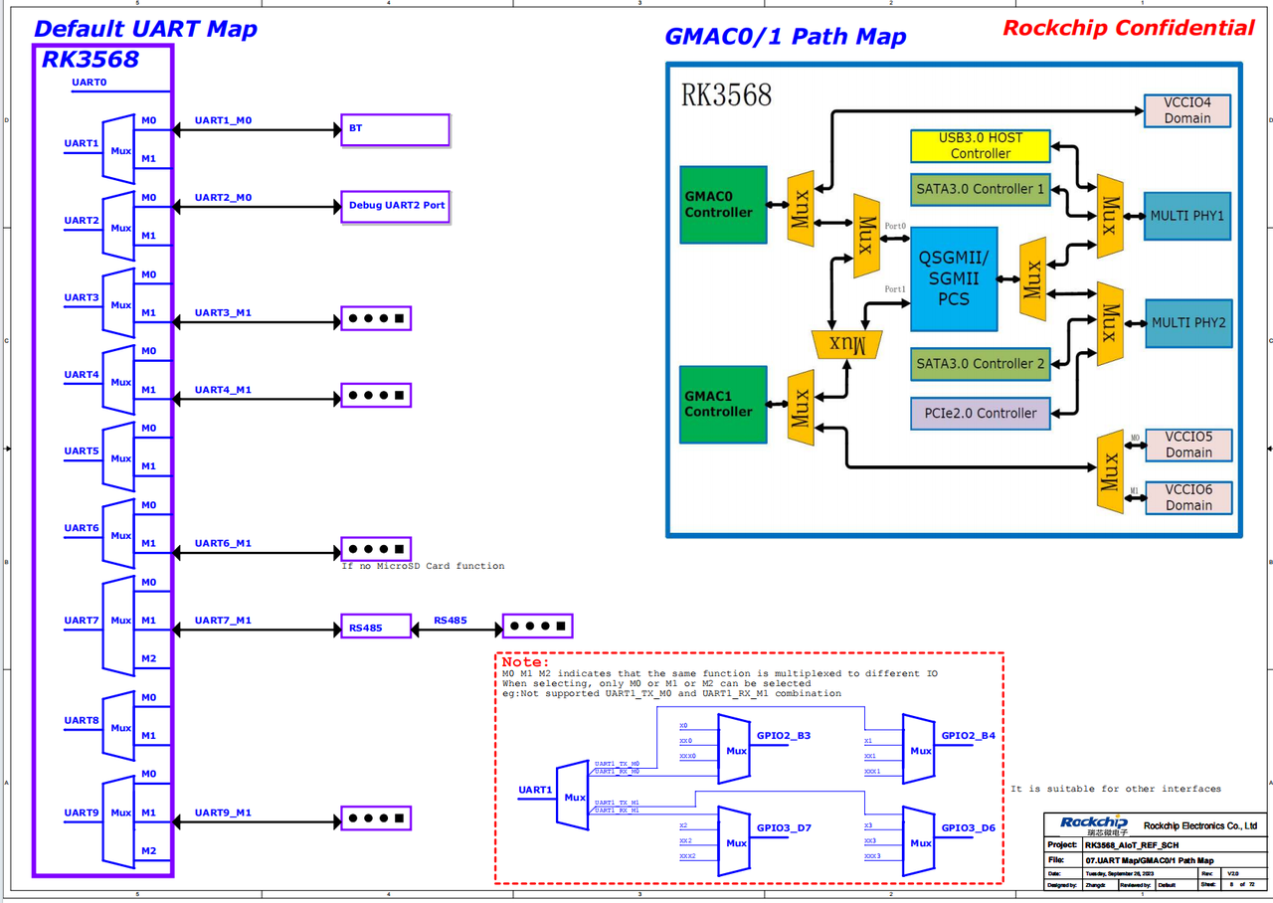Select the green GMAC0 Controller block

point(723,205)
